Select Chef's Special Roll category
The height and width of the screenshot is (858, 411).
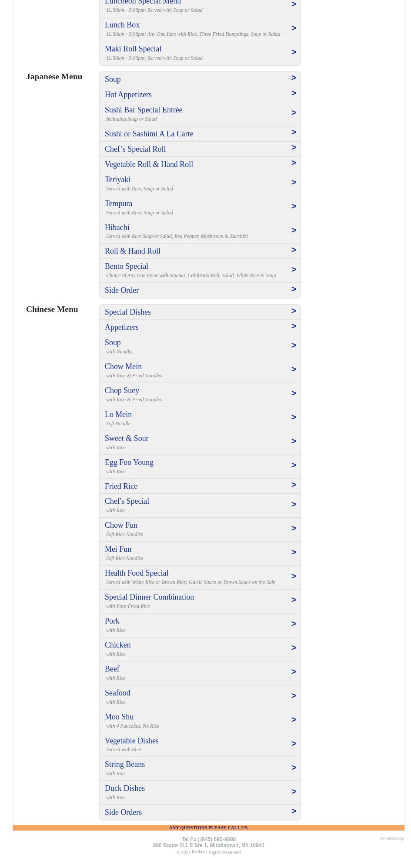135,149
